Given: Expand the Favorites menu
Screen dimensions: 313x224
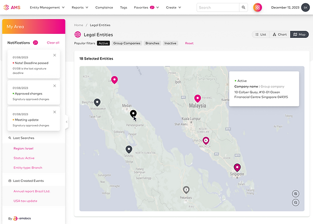Looking at the screenshot, I should [x=146, y=8].
